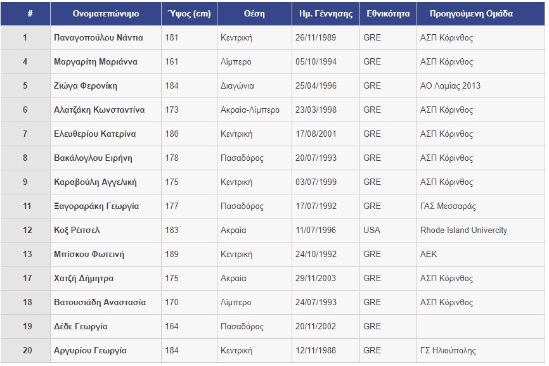Viewport: 549px width, 366px height.
Task: Select player Δέδε Γεωργία
Action: coord(81,327)
